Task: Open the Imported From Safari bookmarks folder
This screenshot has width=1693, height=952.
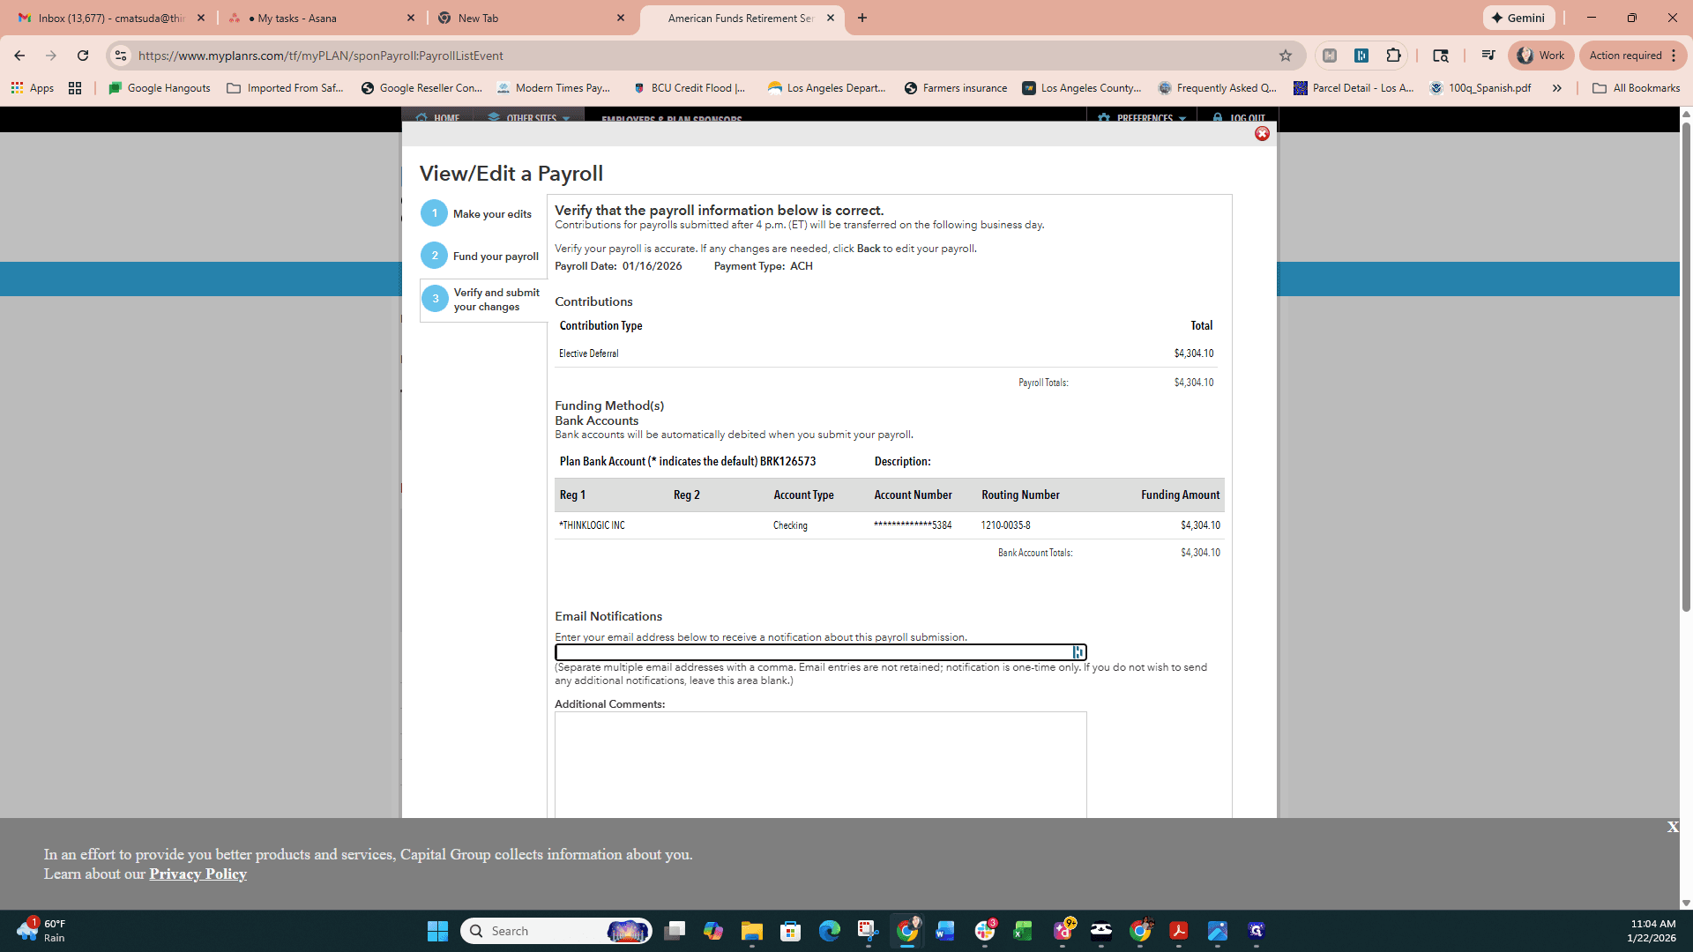Action: click(x=286, y=88)
